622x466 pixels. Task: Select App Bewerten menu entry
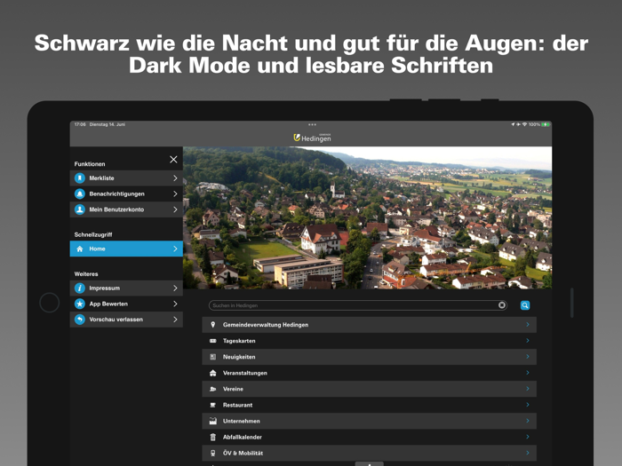tap(126, 304)
